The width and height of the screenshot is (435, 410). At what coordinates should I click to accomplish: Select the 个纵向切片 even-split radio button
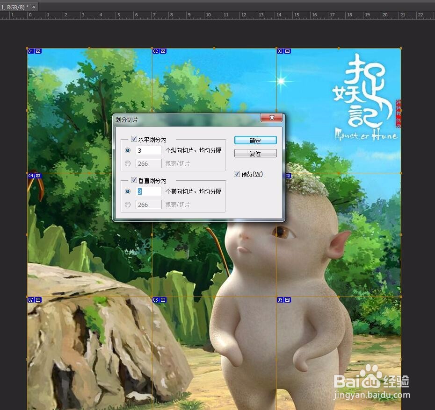pos(128,150)
